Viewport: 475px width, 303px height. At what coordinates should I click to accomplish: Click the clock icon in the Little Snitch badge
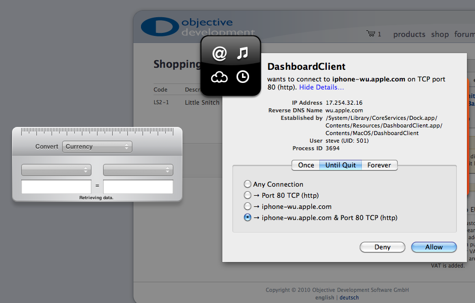coord(243,77)
